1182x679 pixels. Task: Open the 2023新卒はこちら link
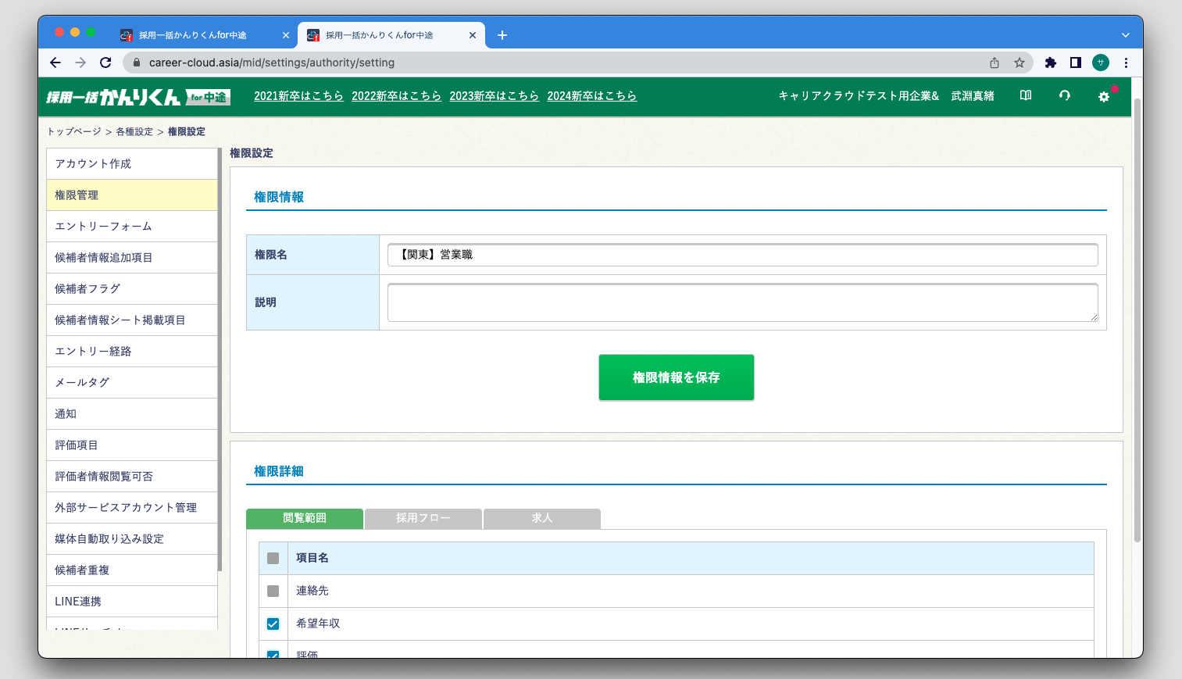pos(494,96)
